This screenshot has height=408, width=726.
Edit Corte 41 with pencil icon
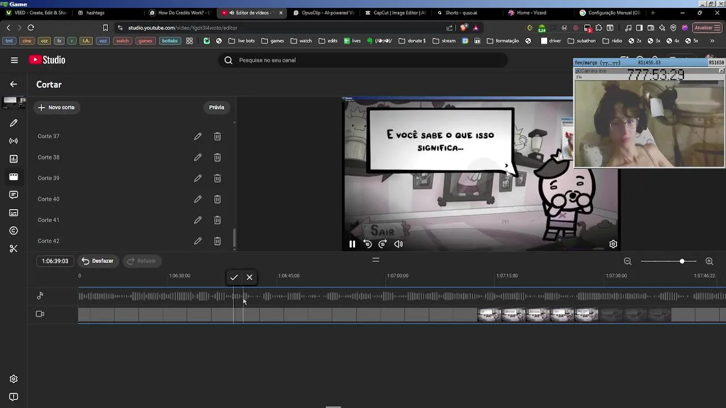pyautogui.click(x=197, y=220)
